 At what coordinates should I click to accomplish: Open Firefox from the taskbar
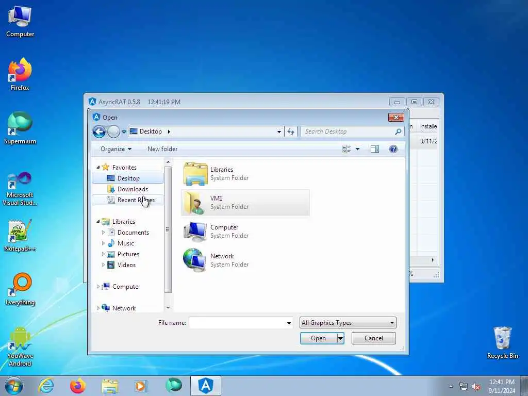tap(78, 386)
